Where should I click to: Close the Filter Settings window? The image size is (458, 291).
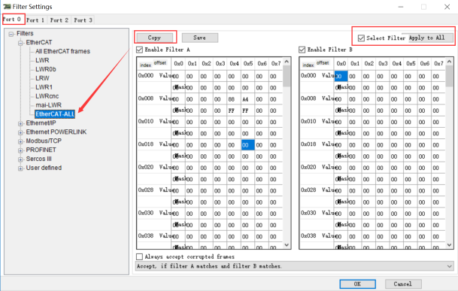click(447, 7)
